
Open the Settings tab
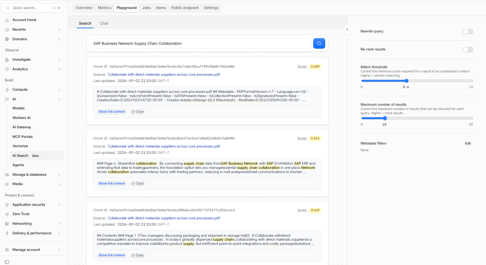(x=211, y=8)
